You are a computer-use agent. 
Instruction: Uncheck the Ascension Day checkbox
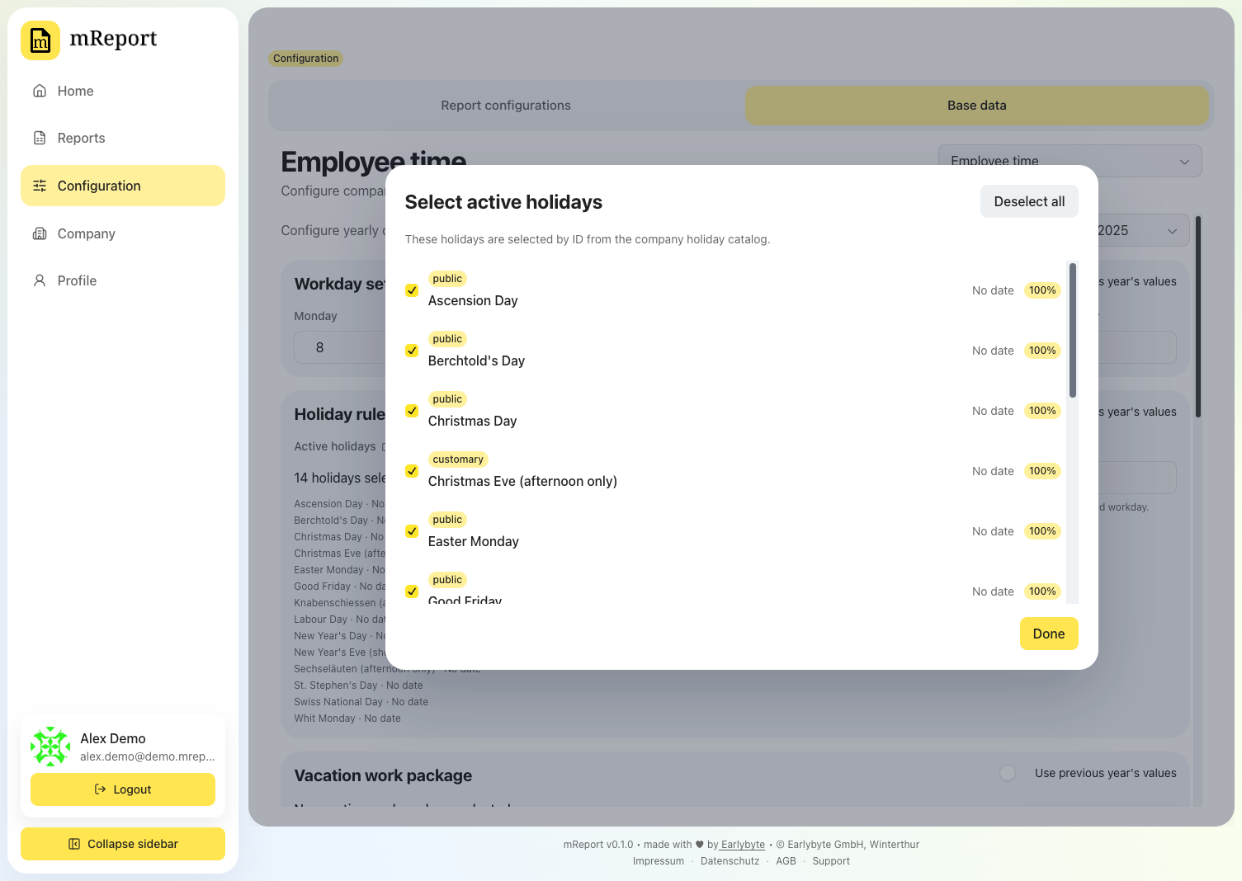pos(412,290)
